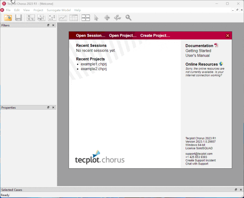Minimize the inner Welcome document window
Viewport: 244px width, 198px height.
point(233,10)
